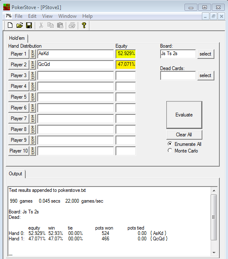
Task: Toggle the R/D button for Player 3
Action: [33, 75]
